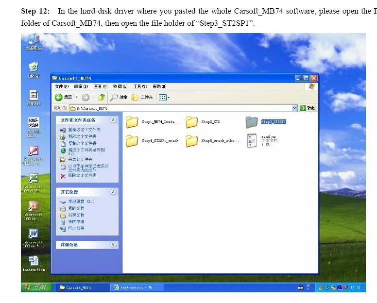Click Delete this folder link

coord(78,176)
